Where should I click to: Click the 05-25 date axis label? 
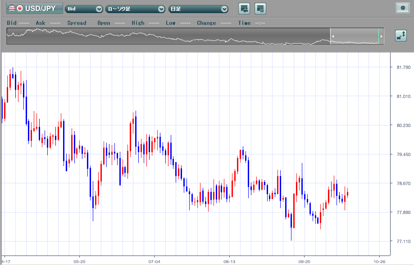[x=79, y=261]
